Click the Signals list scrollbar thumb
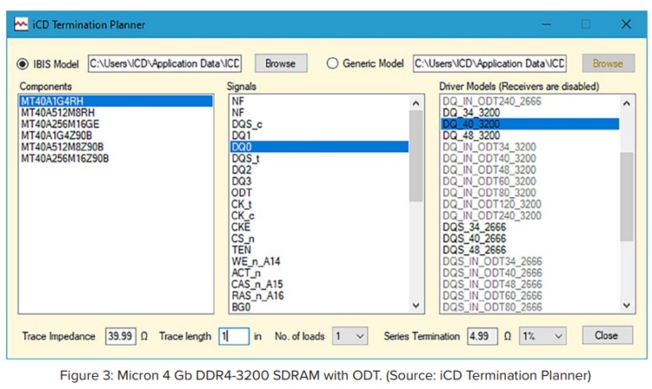 (416, 156)
